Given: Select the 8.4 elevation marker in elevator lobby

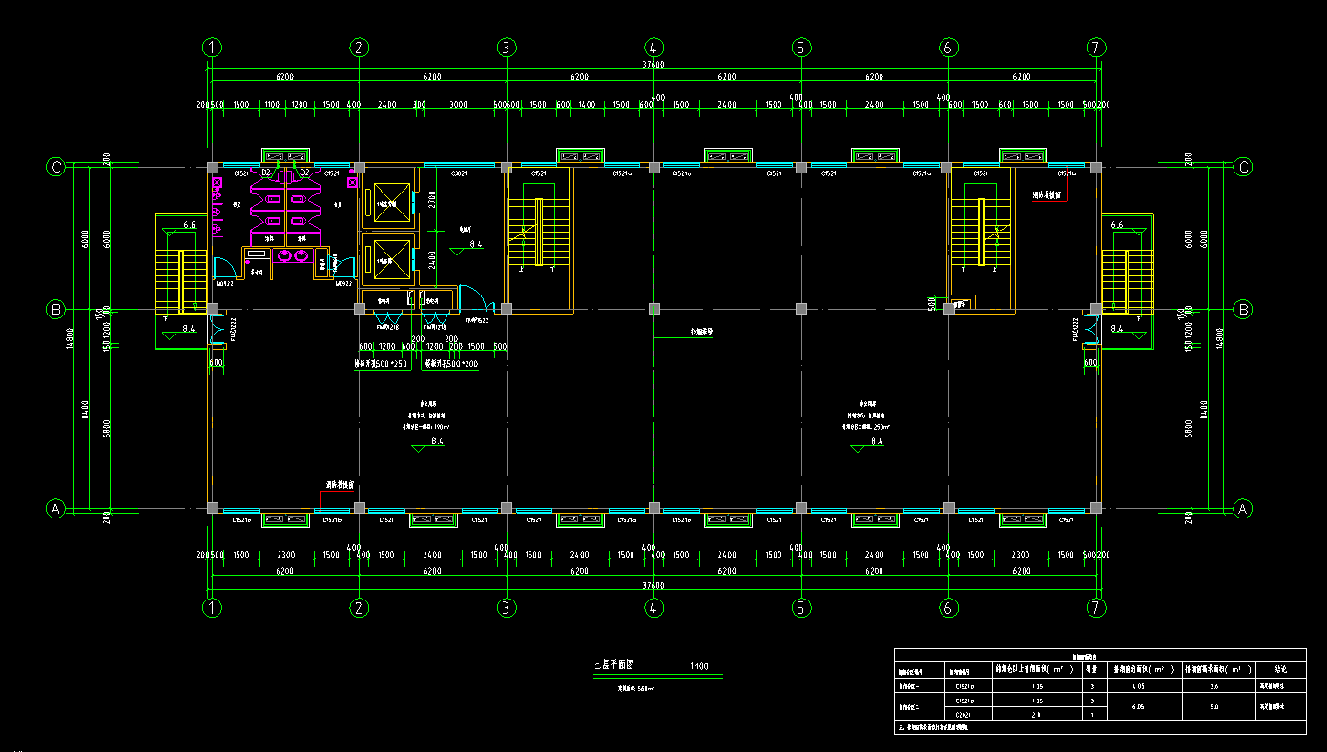Looking at the screenshot, I should [x=475, y=245].
